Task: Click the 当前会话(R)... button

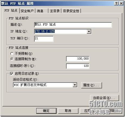Action: 104,98
